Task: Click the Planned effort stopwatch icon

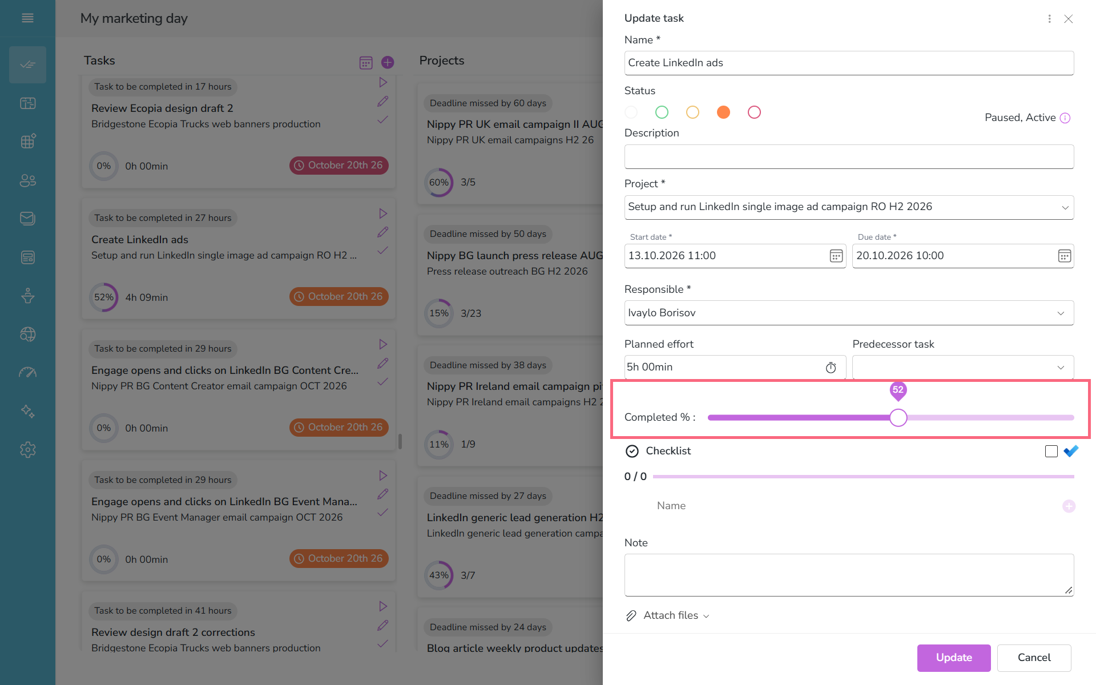Action: [x=831, y=368]
